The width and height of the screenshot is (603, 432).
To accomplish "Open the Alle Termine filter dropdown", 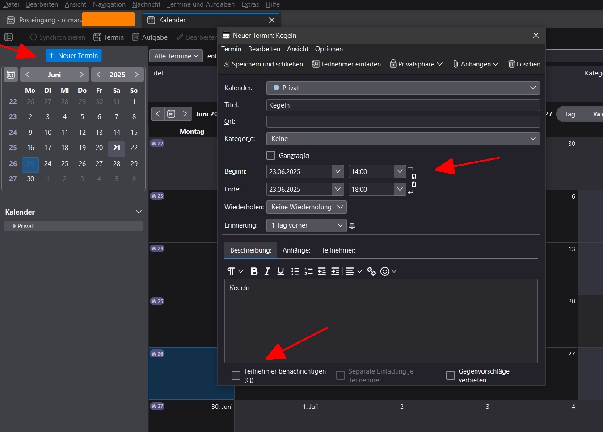I will click(176, 56).
